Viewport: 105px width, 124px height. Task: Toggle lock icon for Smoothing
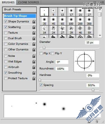(x=34, y=73)
